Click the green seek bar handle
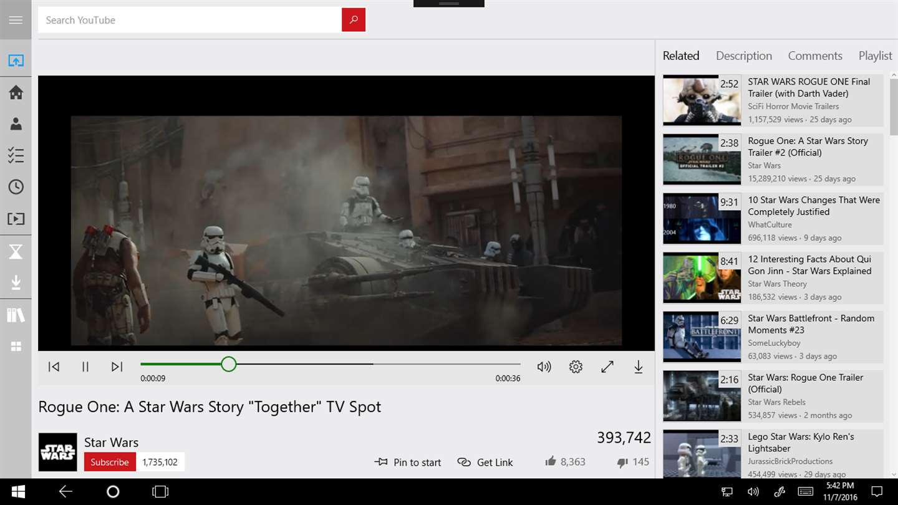This screenshot has height=505, width=898. pos(229,364)
